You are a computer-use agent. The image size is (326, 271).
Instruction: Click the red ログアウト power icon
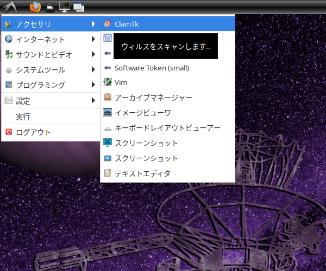(9, 132)
